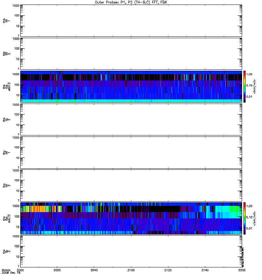This screenshot has height=280, width=262.
Task: Click the "hhmm" time axis unit label
Action: [6, 270]
